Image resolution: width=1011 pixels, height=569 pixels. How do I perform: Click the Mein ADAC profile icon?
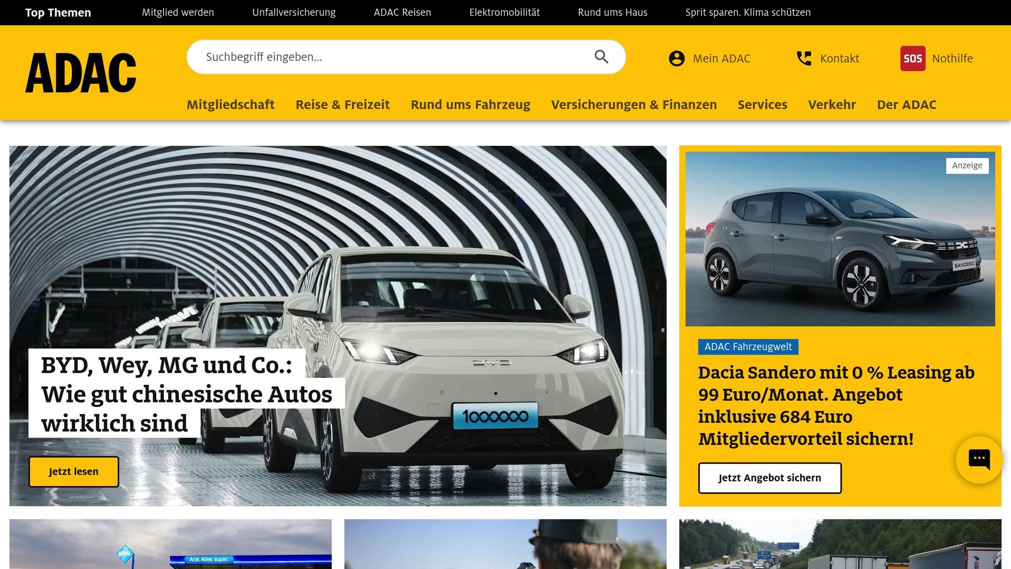coord(677,58)
